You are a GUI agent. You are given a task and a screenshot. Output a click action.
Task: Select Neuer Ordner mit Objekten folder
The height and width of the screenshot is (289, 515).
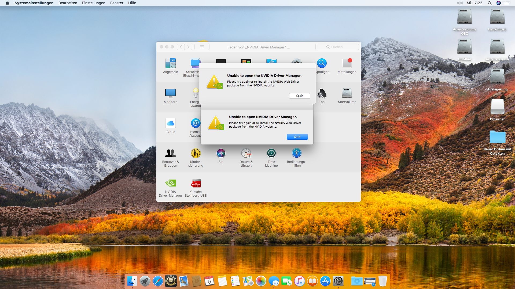coord(497,142)
